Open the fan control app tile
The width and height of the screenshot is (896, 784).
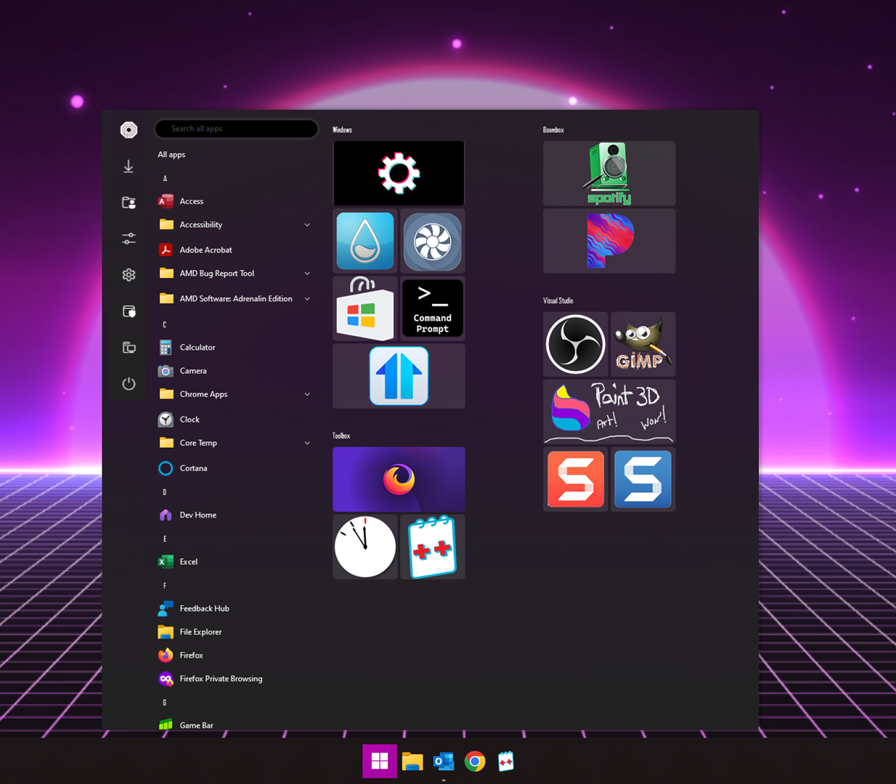point(433,241)
